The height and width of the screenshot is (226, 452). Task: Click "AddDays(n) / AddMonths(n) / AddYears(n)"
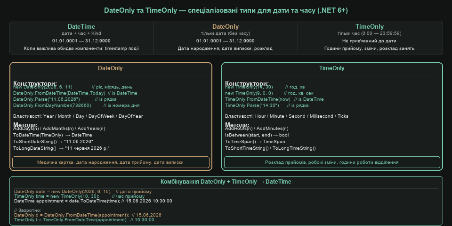tap(59, 129)
